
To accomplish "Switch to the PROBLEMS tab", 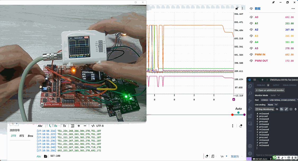I will tap(261, 85).
